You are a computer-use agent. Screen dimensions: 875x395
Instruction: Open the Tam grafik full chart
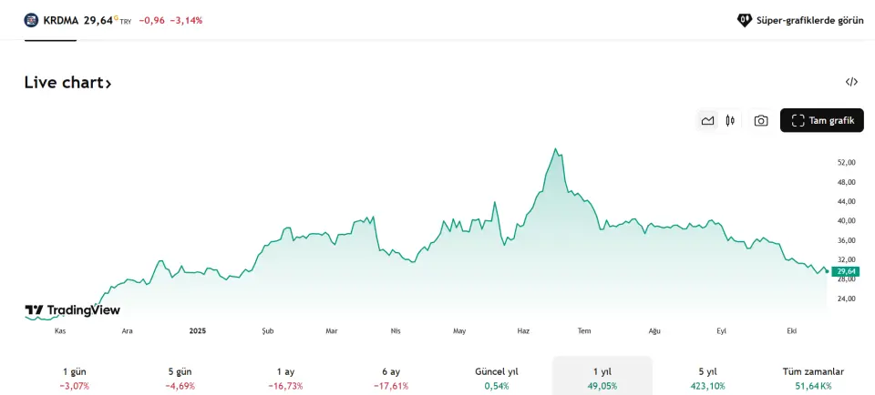point(821,120)
